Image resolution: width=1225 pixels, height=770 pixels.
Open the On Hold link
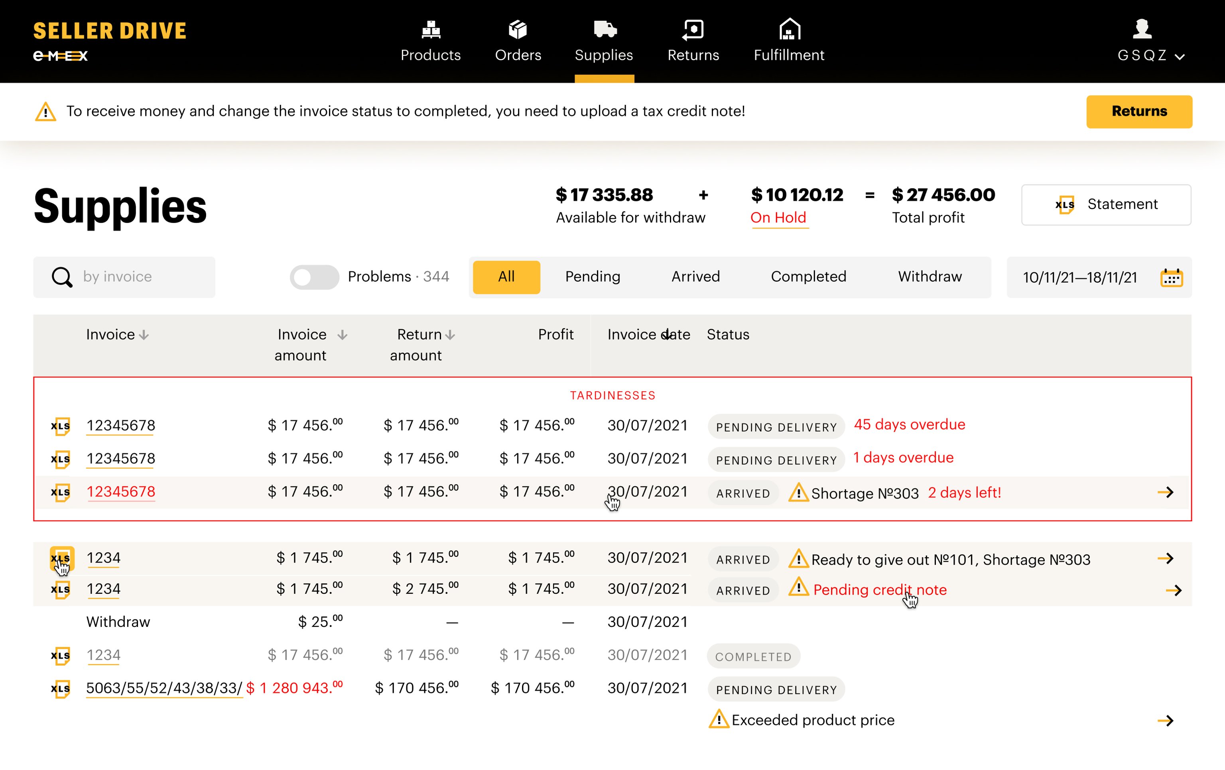pyautogui.click(x=778, y=218)
